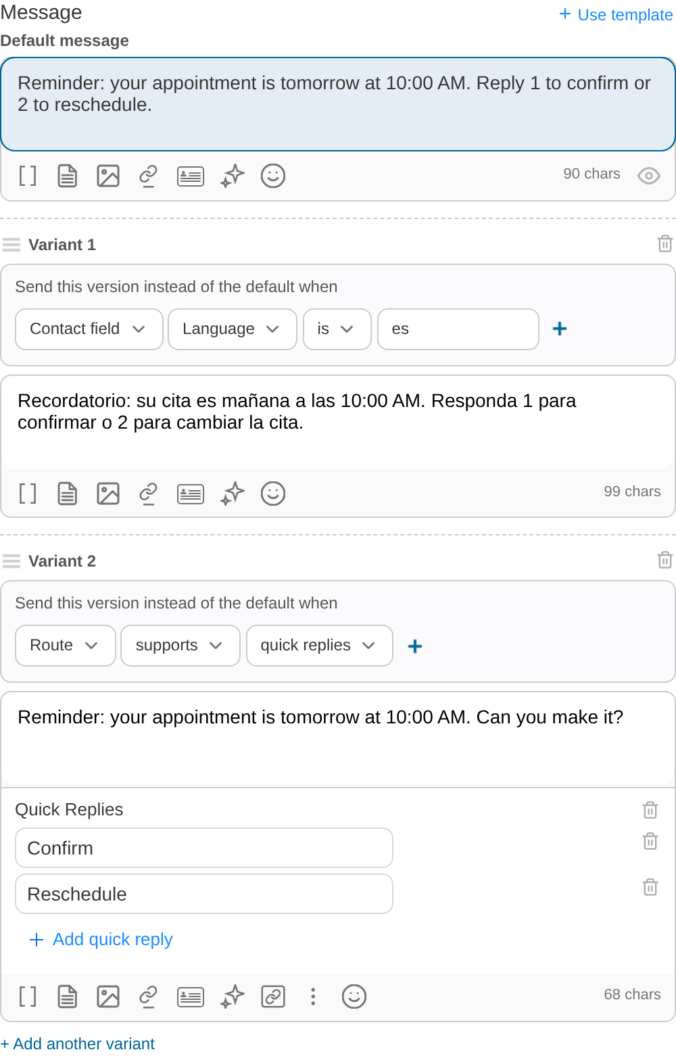Add image to the default message

coord(108,176)
